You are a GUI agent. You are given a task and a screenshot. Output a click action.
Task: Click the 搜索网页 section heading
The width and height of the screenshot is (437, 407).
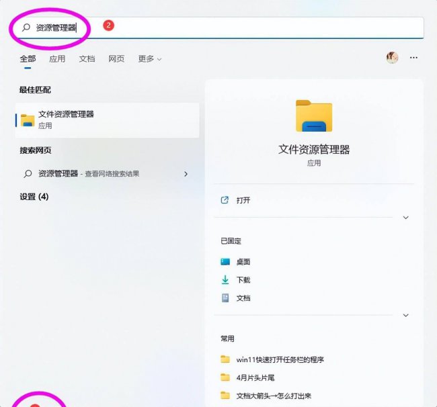36,150
